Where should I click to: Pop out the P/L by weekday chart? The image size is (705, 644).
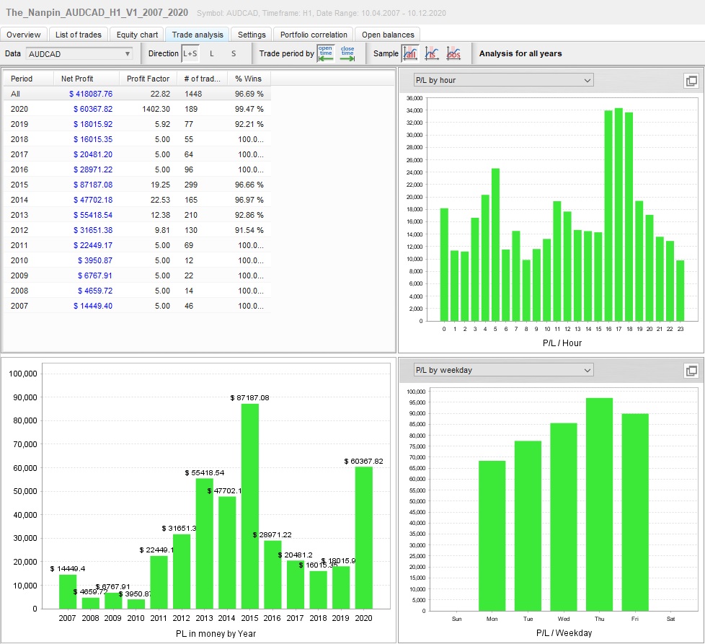pos(691,371)
